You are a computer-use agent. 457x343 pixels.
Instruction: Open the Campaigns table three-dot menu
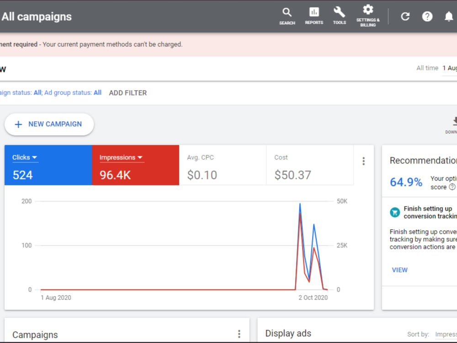click(x=239, y=334)
